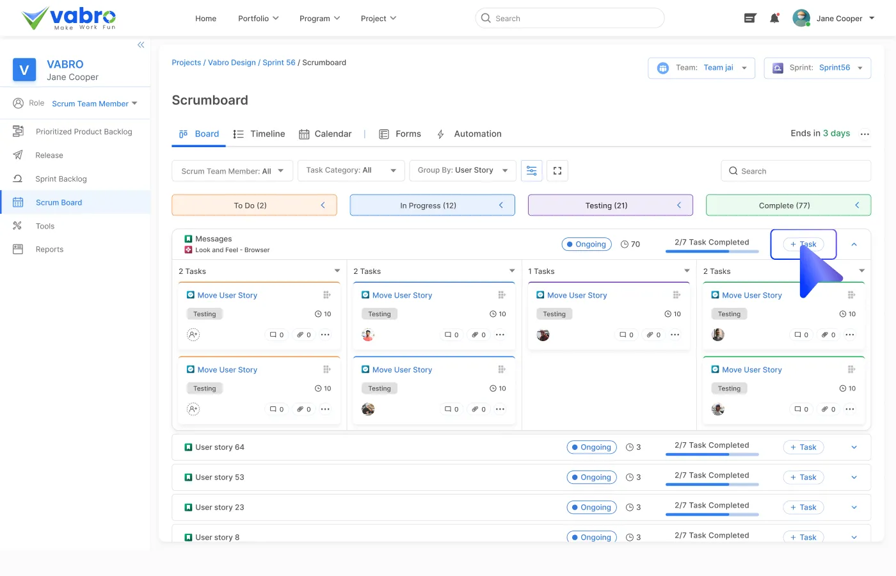This screenshot has height=576, width=896.
Task: Enter fullscreen mode for board
Action: [557, 171]
